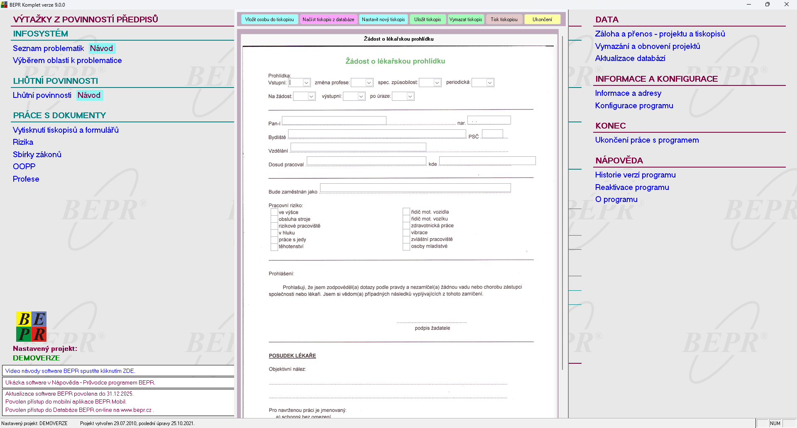Open 'Reaktivace programu'

[632, 187]
